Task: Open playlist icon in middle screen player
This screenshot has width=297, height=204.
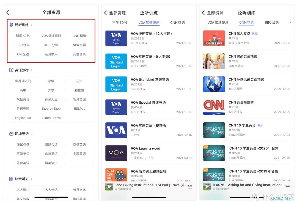Action: 190,187
